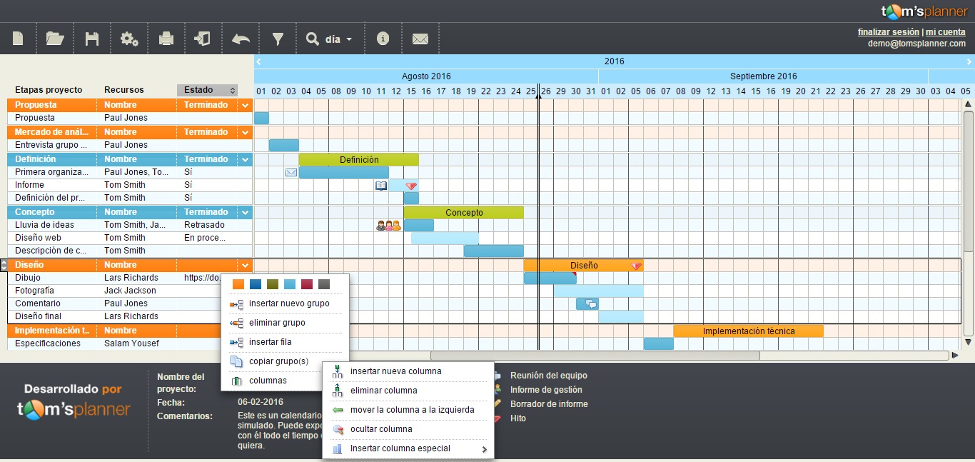Open 'mi cuenta' page
The image size is (975, 462).
coord(945,31)
